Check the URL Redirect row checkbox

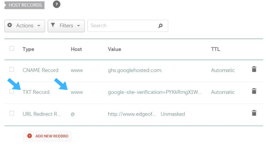coord(12,113)
